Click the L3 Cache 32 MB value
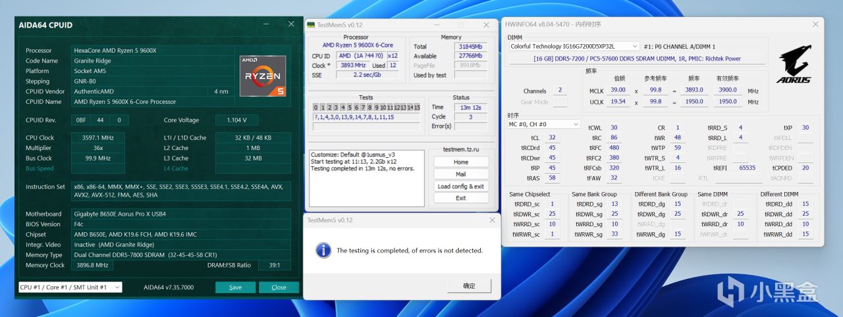The height and width of the screenshot is (317, 843). click(253, 158)
